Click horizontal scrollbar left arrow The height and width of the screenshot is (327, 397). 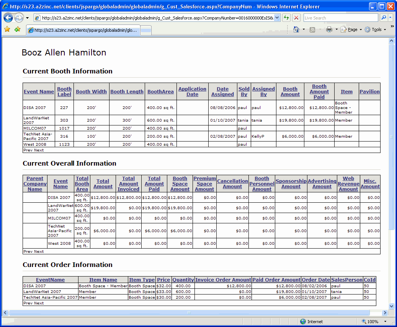click(x=5, y=312)
